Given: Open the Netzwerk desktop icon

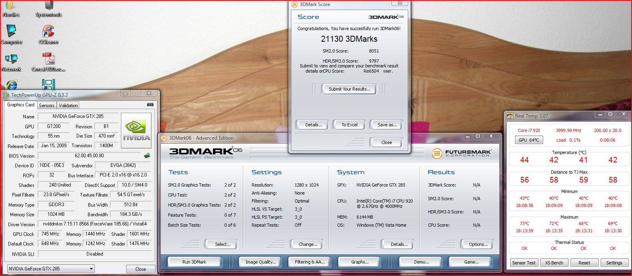Looking at the screenshot, I should coord(11,62).
